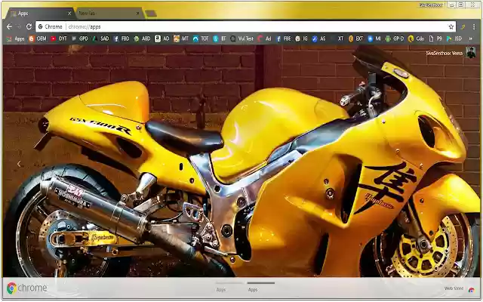Click the Web Store icon at bottom right
The width and height of the screenshot is (483, 302).
(x=471, y=290)
